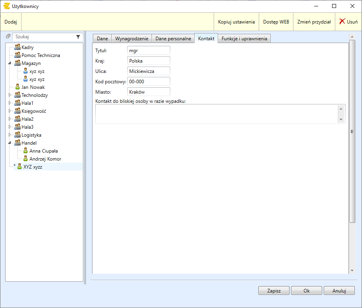Switch to the Wynagrodzenie tab
Screen dimensions: 362x308
tap(132, 39)
